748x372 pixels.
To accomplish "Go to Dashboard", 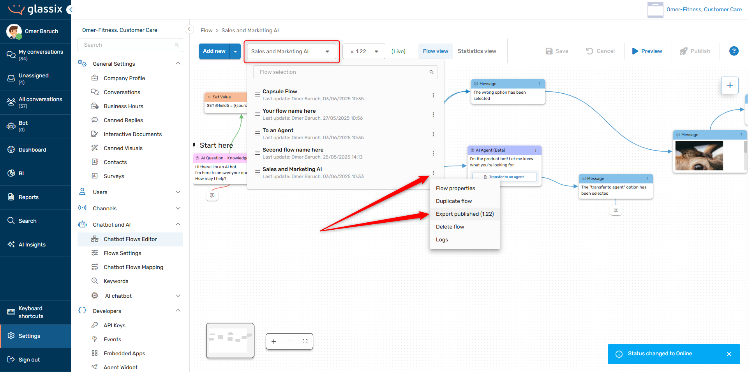I will tap(35, 150).
